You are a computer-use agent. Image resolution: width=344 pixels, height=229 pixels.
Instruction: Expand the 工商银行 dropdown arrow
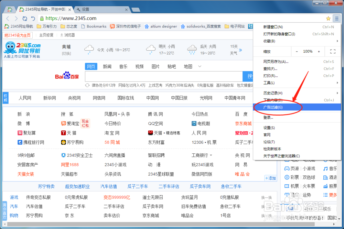211,155
